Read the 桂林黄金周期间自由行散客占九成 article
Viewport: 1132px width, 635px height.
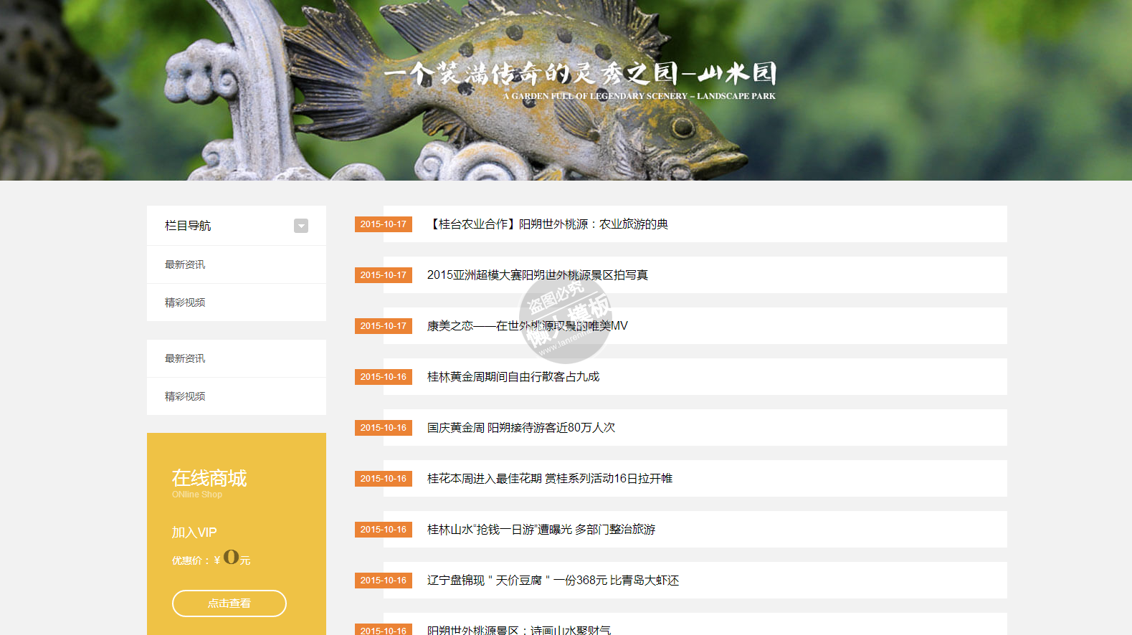pyautogui.click(x=513, y=377)
